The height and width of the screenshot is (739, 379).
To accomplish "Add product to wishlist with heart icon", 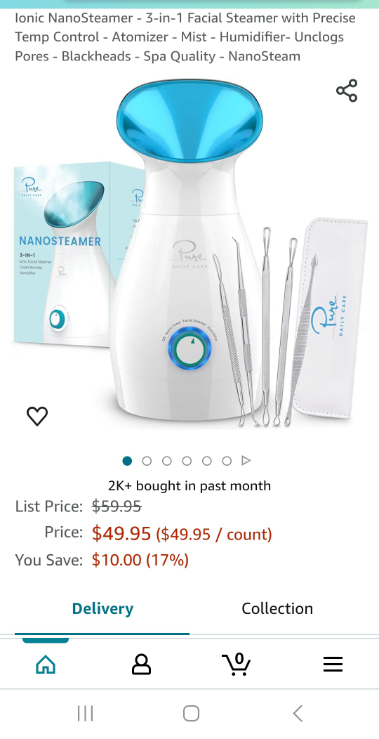I will point(36,416).
